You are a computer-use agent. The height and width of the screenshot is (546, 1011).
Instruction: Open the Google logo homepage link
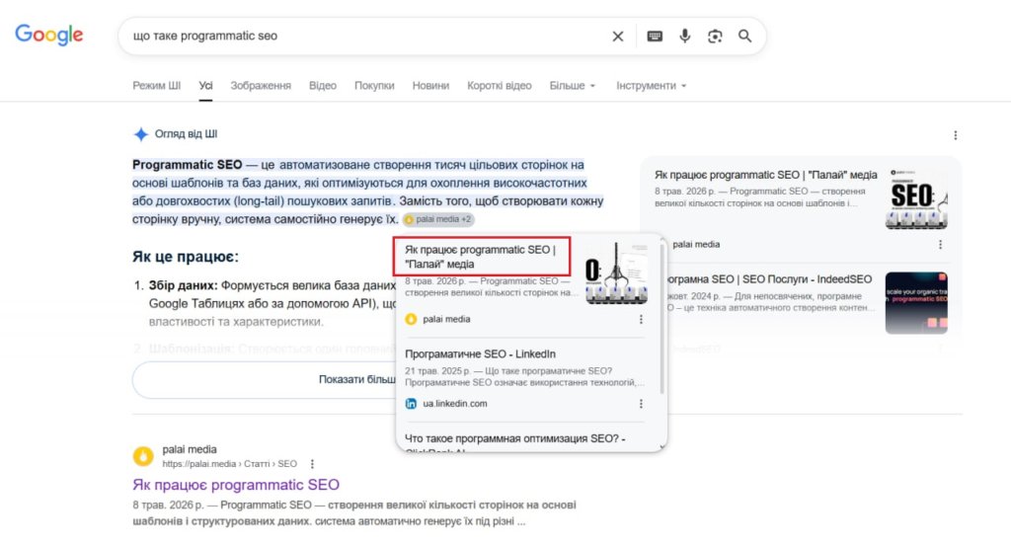[49, 35]
